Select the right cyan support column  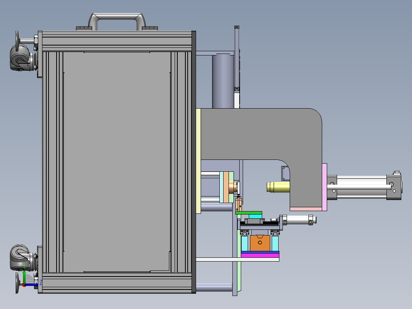pos(275,243)
